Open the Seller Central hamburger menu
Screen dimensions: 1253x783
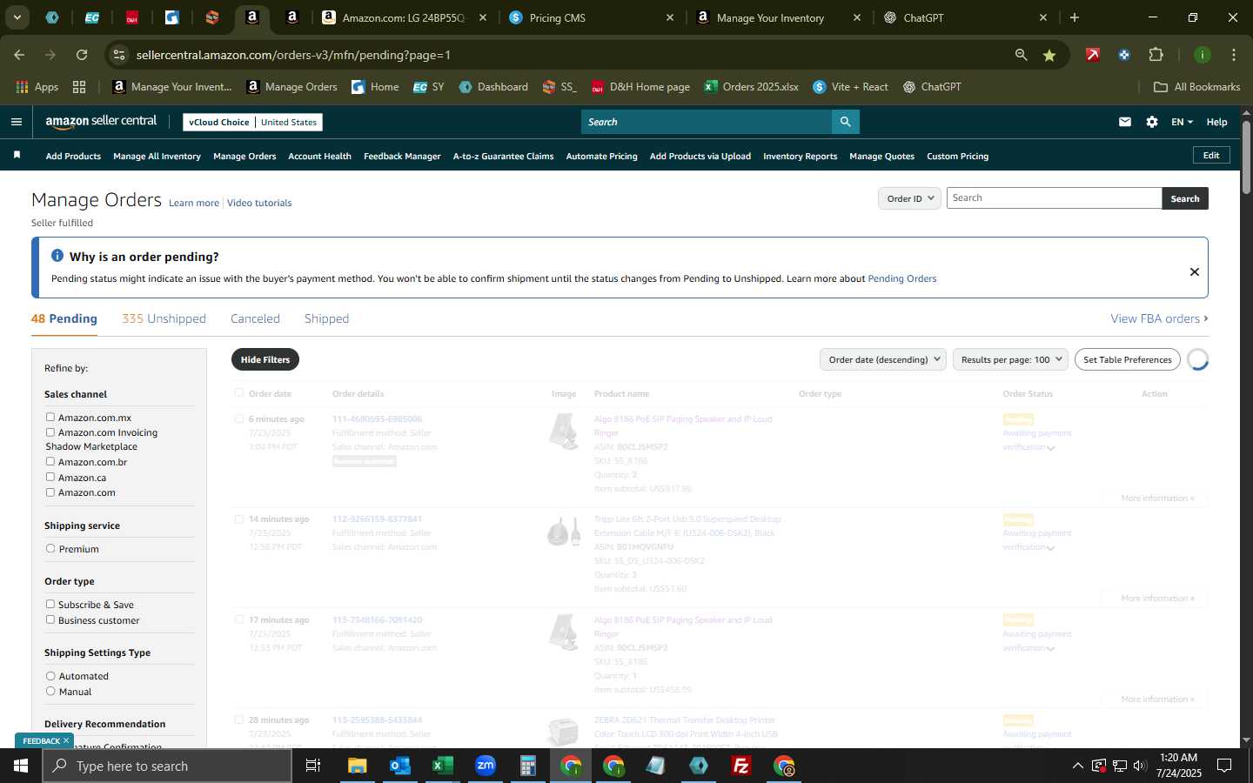pyautogui.click(x=16, y=122)
